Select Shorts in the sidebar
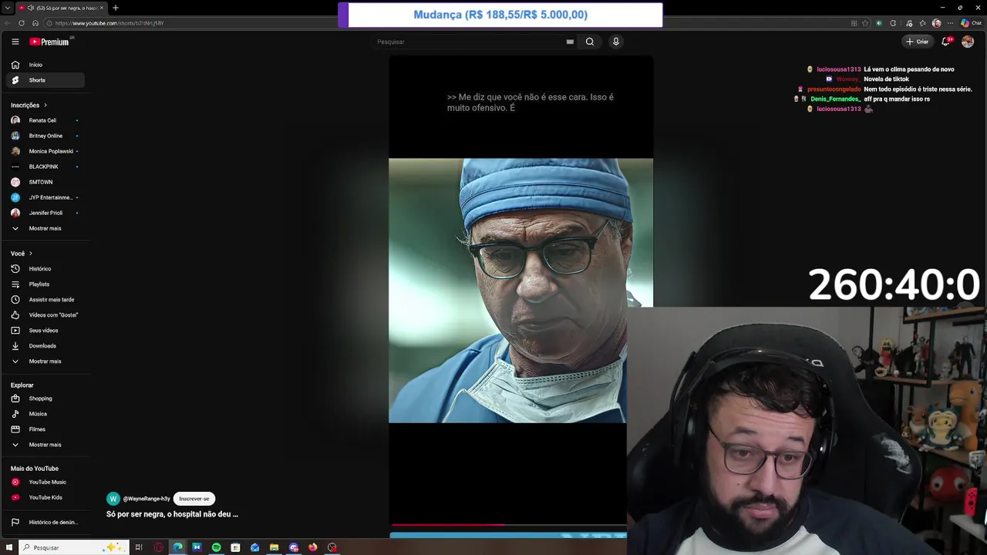The height and width of the screenshot is (555, 987). 45,80
